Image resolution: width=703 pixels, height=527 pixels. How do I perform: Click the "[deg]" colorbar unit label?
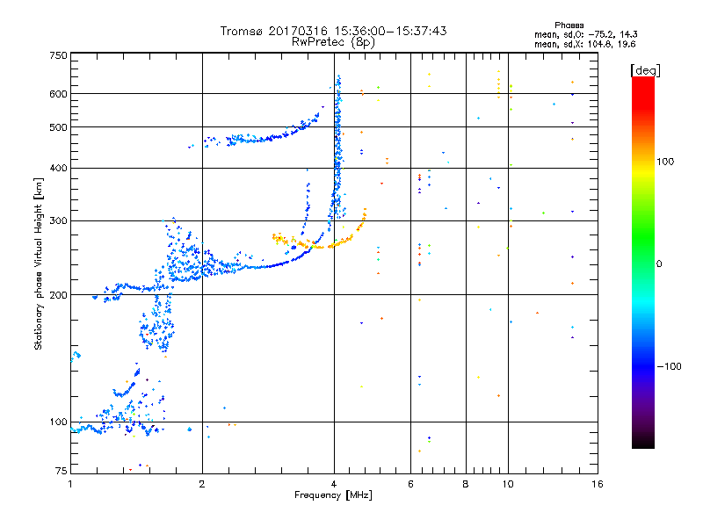coord(645,70)
